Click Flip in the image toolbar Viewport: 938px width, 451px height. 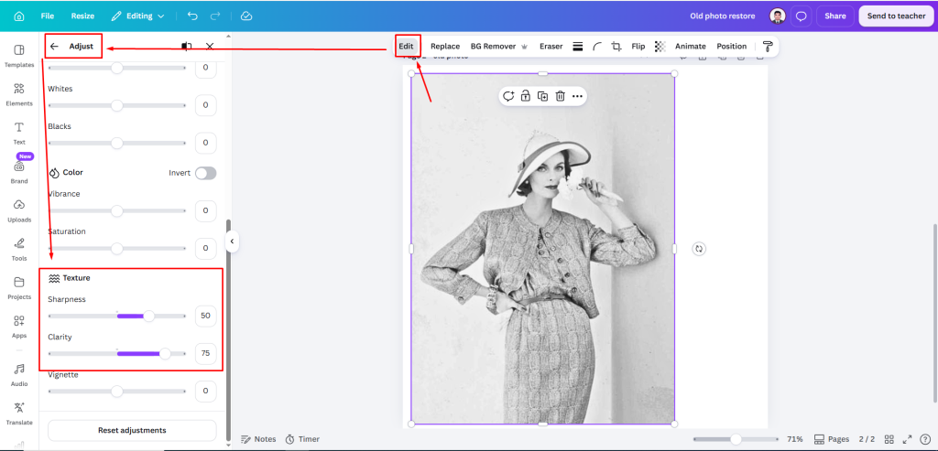tap(638, 46)
